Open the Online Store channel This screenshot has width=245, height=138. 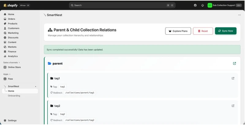click(14, 67)
